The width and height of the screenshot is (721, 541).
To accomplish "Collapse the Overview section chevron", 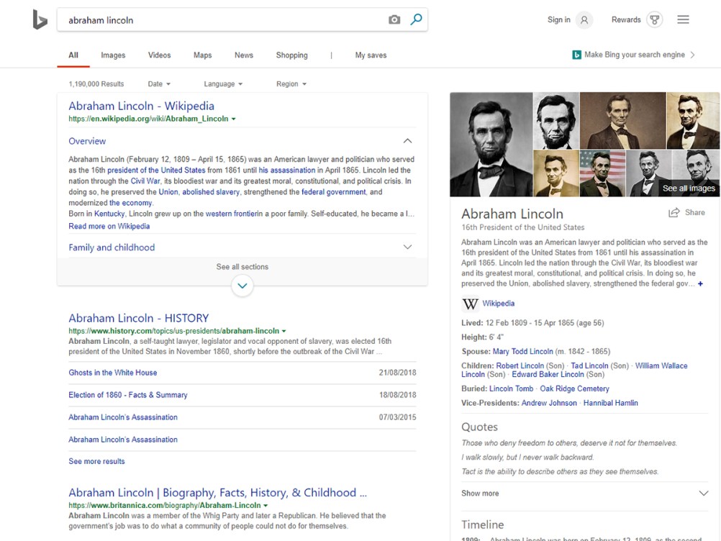I will [x=407, y=140].
